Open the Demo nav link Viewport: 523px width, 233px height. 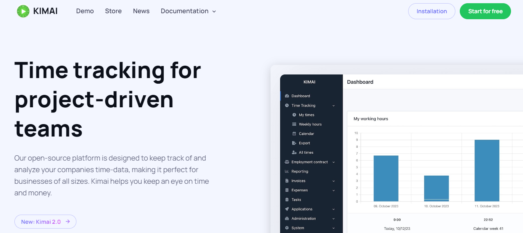[85, 11]
